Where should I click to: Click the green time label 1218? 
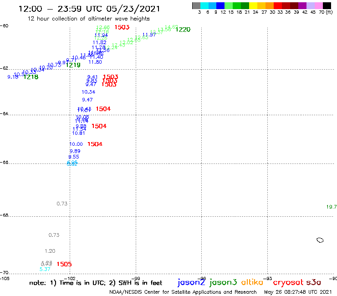[31, 77]
